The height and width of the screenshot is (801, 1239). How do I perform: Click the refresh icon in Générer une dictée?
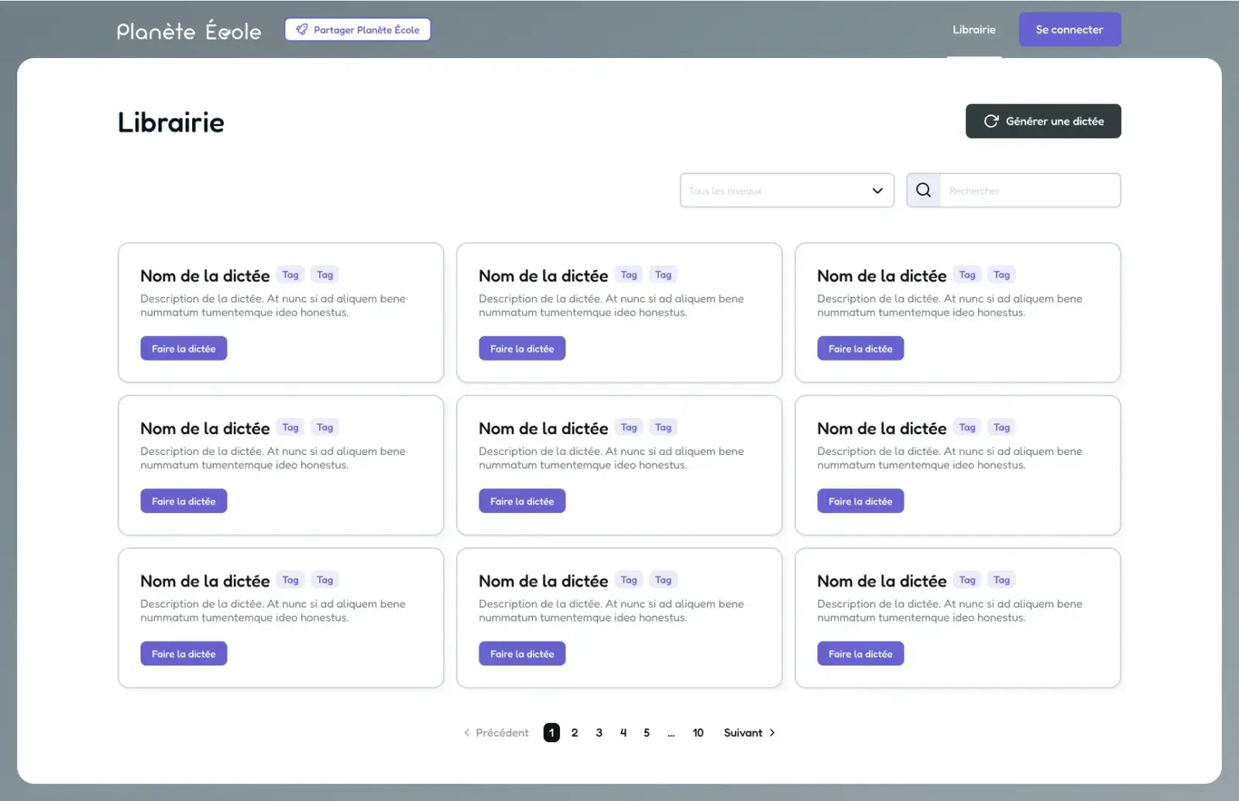tap(990, 122)
